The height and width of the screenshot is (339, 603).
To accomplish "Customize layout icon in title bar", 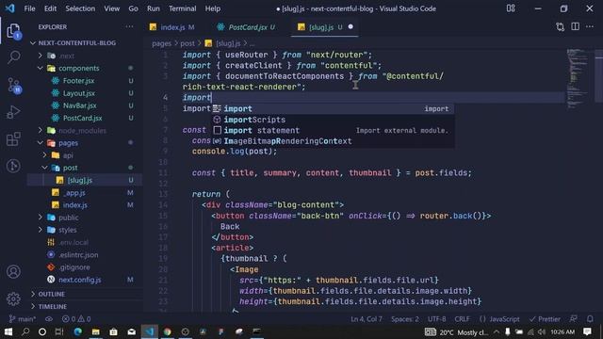I will [511, 8].
